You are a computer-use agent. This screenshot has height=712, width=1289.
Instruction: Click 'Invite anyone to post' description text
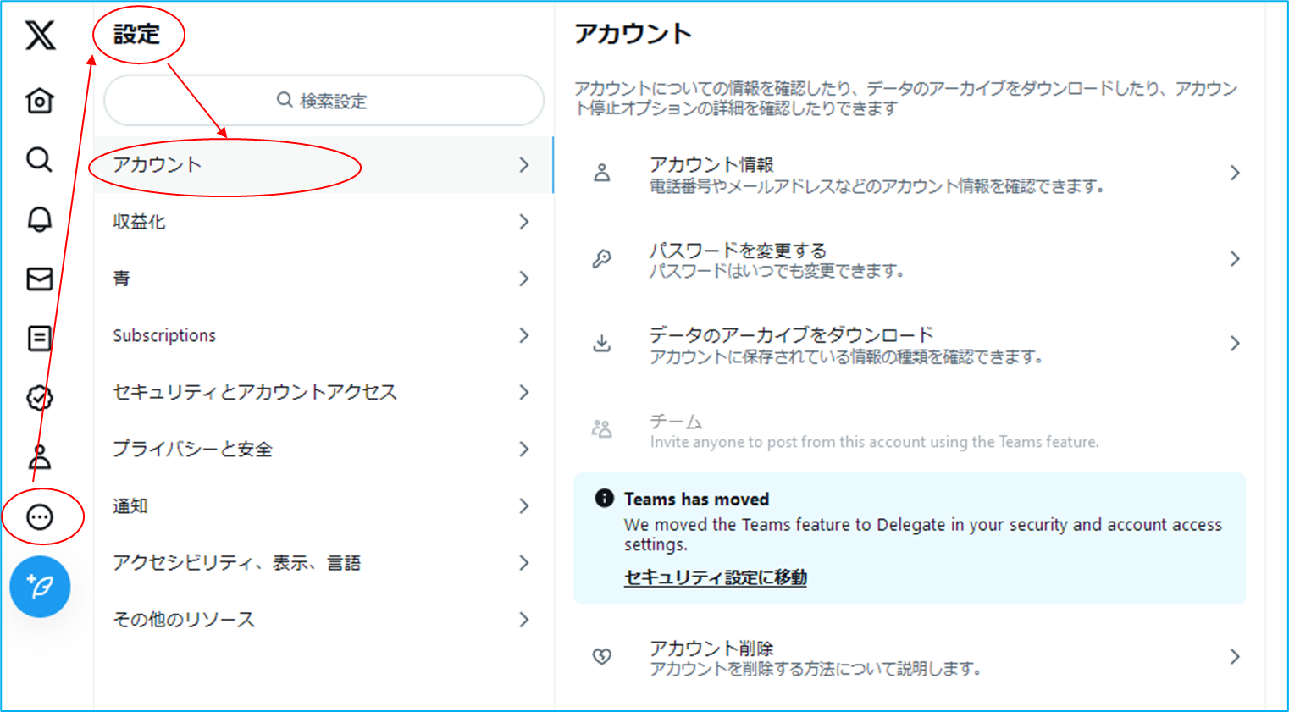[x=874, y=442]
